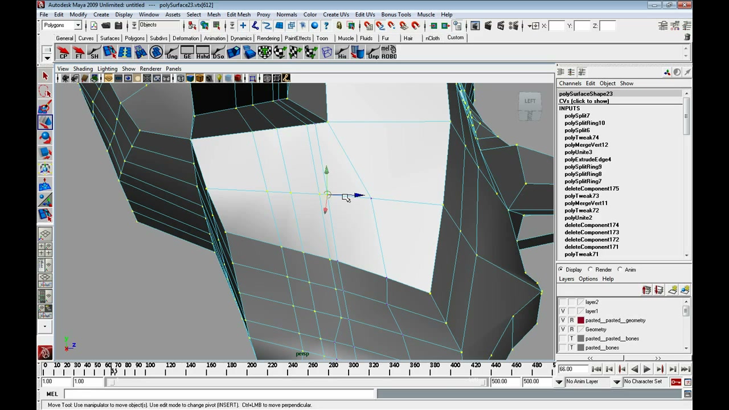The width and height of the screenshot is (729, 410).
Task: Create layer from selected objects icon
Action: pyautogui.click(x=685, y=290)
